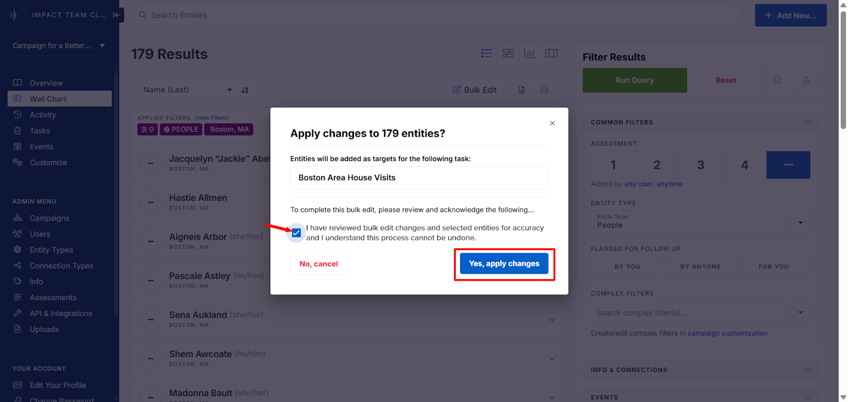Open the campaign customization link

coord(727,333)
